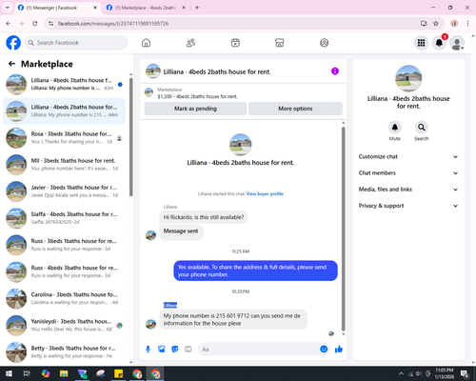Send a thumbs-up like
Image resolution: width=476 pixels, height=381 pixels.
[339, 350]
